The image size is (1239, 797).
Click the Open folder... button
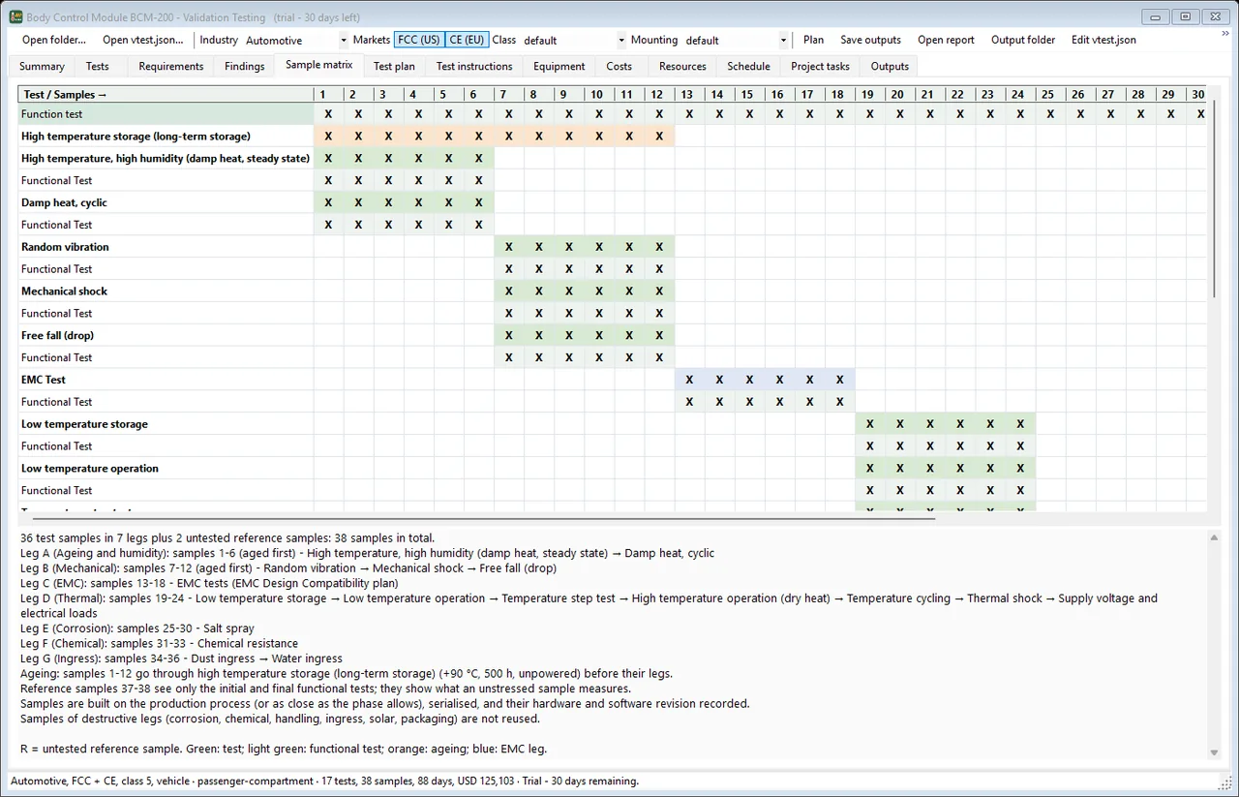coord(54,40)
